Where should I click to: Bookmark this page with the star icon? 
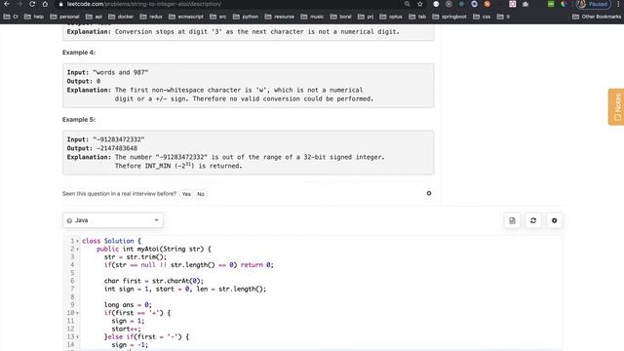(x=420, y=4)
